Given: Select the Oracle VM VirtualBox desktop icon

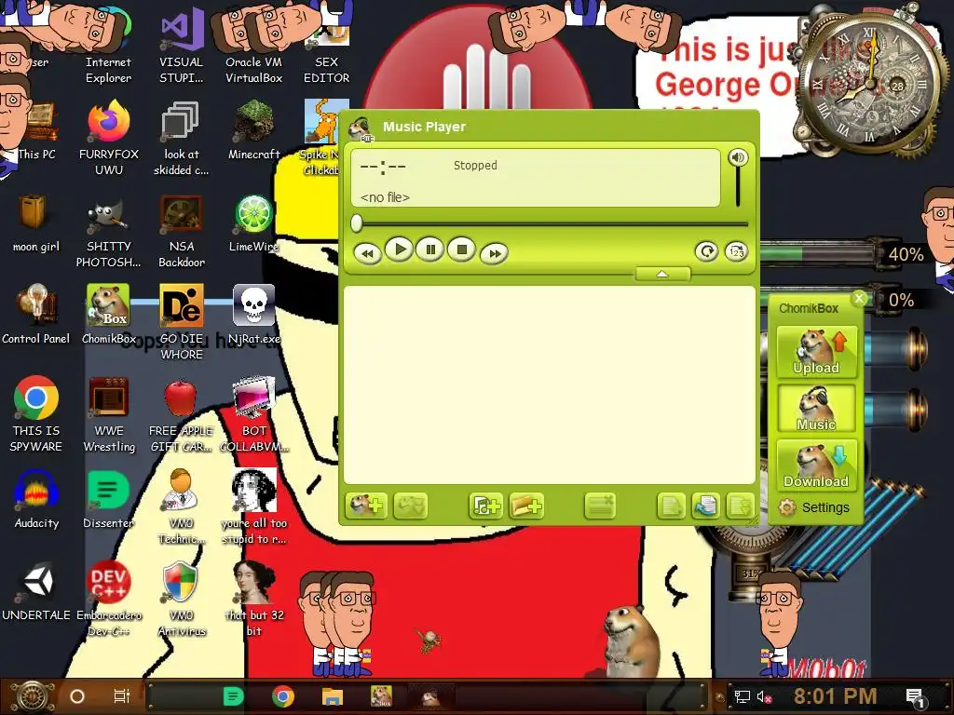Looking at the screenshot, I should coord(253,46).
